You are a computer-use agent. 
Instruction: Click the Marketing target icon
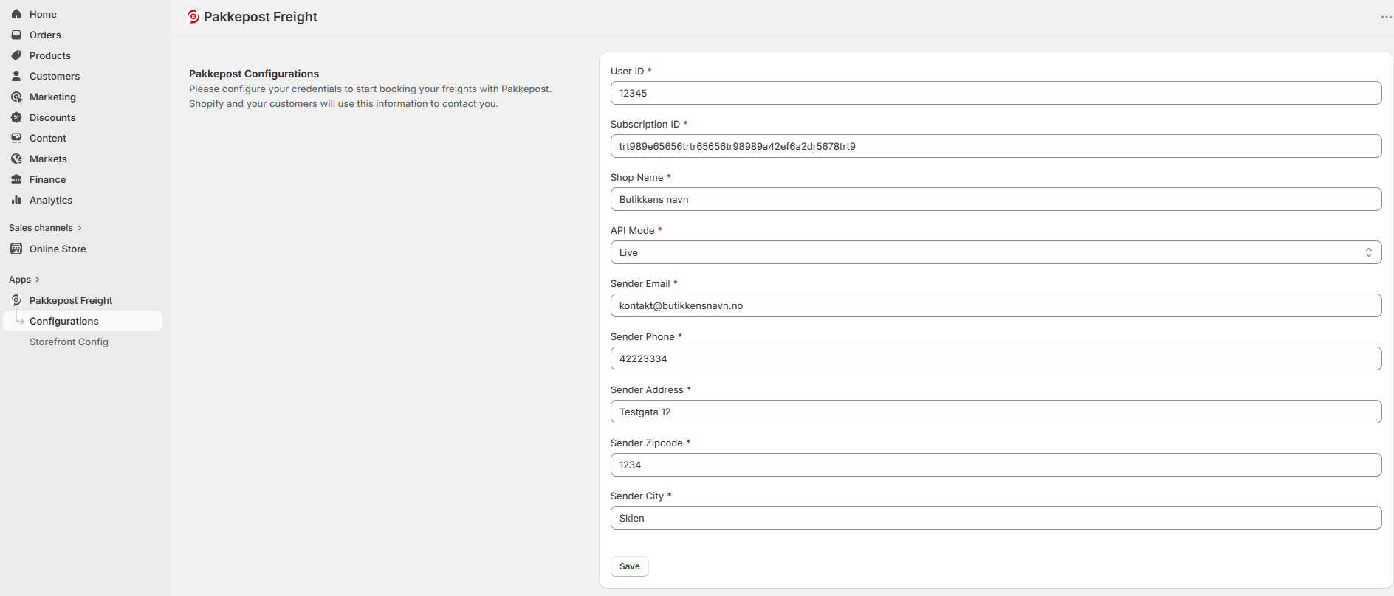tap(16, 97)
